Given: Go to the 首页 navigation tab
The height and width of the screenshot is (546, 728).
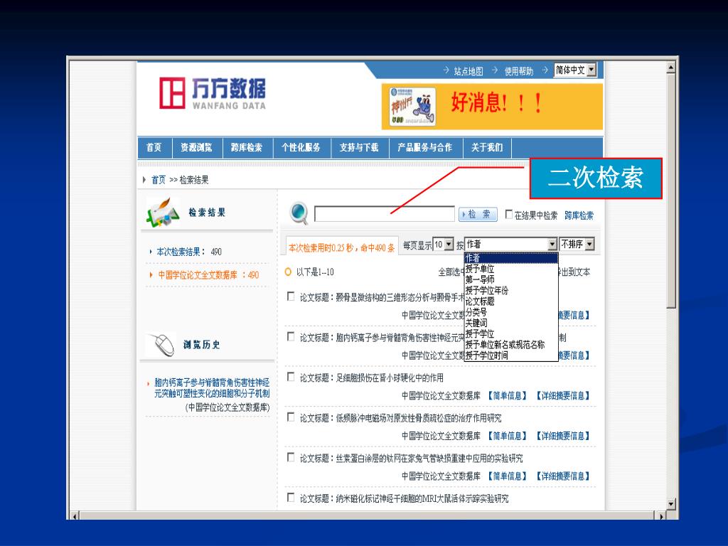Looking at the screenshot, I should [154, 148].
